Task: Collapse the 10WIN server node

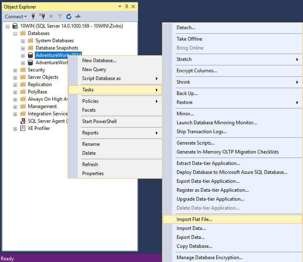Action: tap(8, 26)
